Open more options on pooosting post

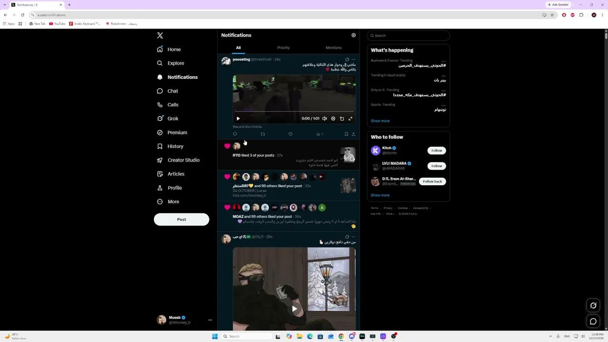click(353, 59)
